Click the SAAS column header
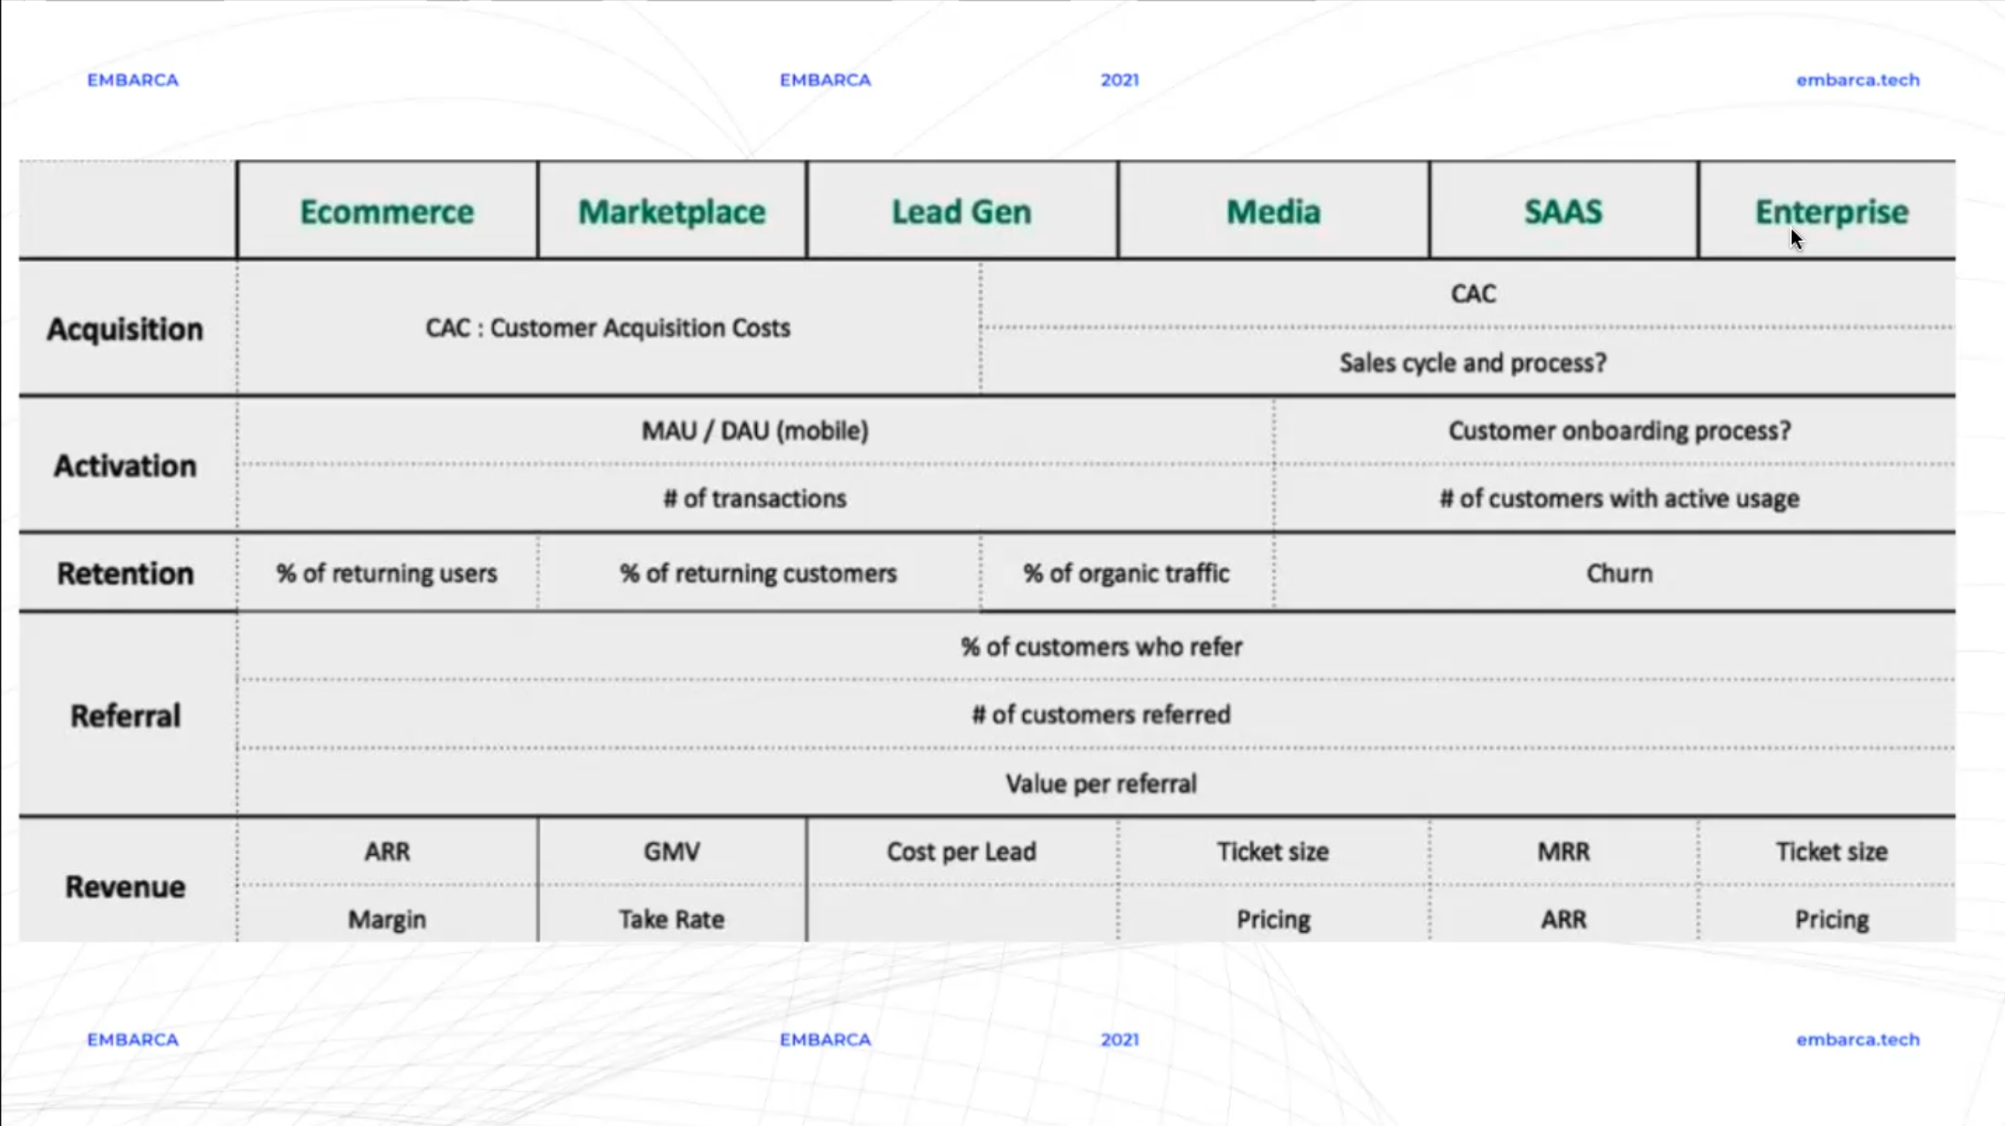The image size is (2005, 1126). click(1563, 212)
